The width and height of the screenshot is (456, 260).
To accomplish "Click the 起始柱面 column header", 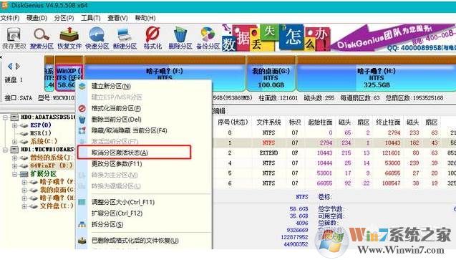I will click(x=320, y=122).
